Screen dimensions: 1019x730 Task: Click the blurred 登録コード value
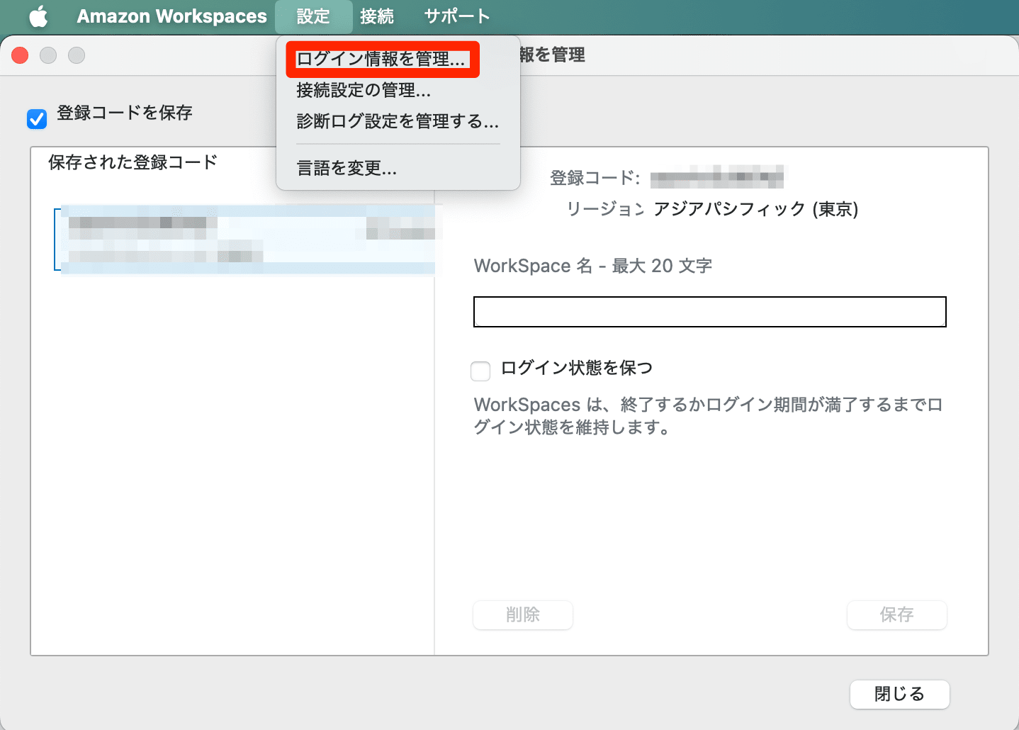pyautogui.click(x=717, y=176)
